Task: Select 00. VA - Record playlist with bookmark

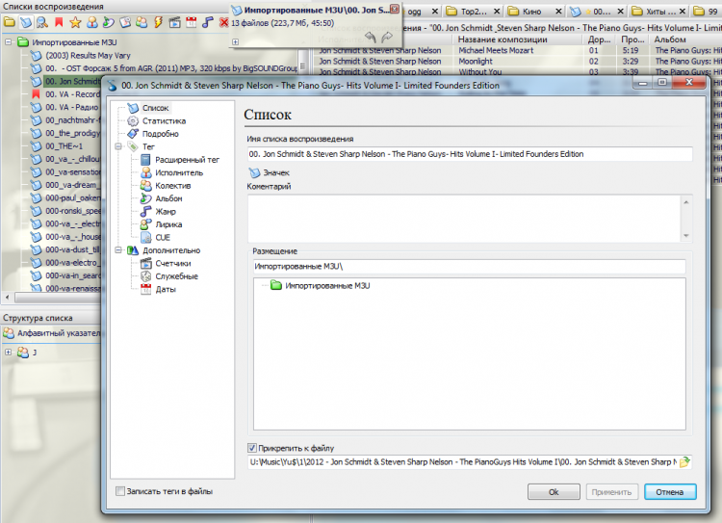Action: pos(72,94)
